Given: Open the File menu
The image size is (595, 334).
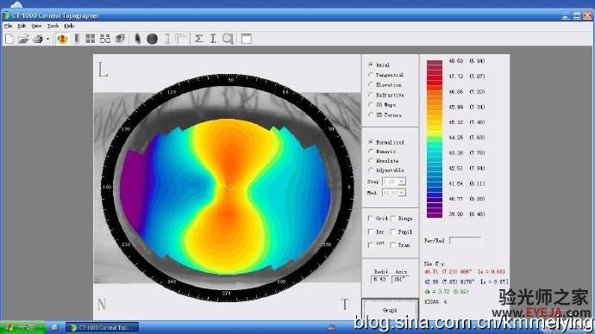Looking at the screenshot, I should coord(8,26).
